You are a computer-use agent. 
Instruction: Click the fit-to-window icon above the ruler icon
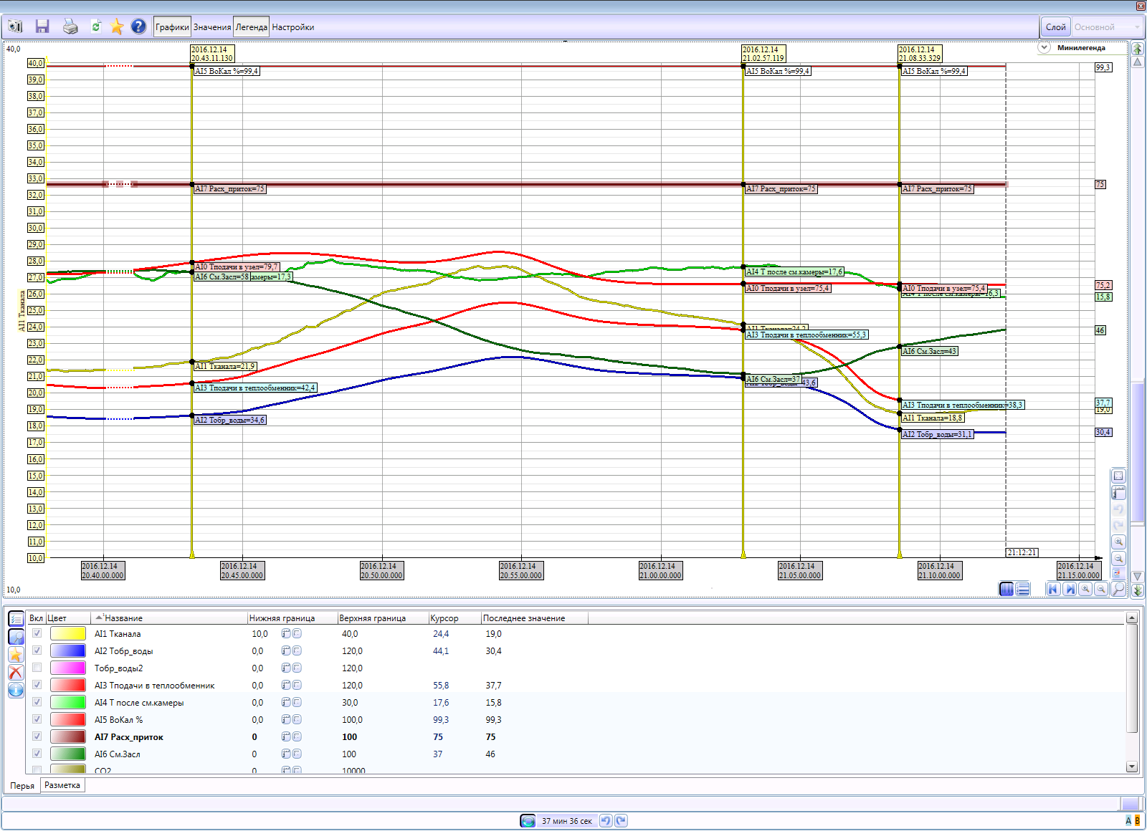click(x=1118, y=476)
